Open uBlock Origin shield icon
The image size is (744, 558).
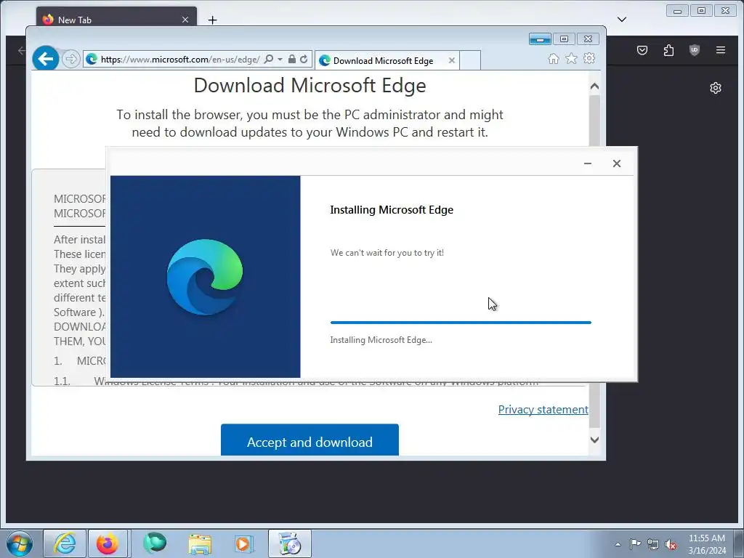[694, 50]
